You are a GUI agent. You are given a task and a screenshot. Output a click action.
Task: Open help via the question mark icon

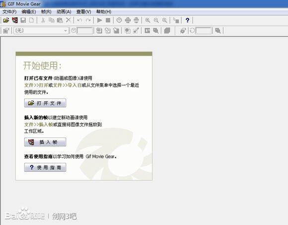coord(187,20)
